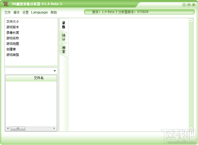Open the 设置 menu

point(26,12)
